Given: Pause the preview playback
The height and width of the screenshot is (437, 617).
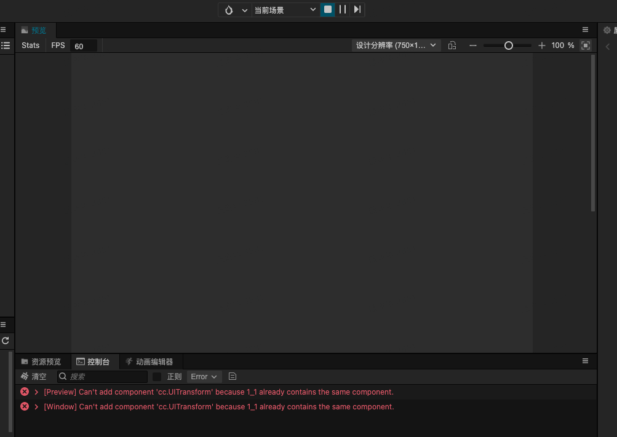Looking at the screenshot, I should (343, 9).
